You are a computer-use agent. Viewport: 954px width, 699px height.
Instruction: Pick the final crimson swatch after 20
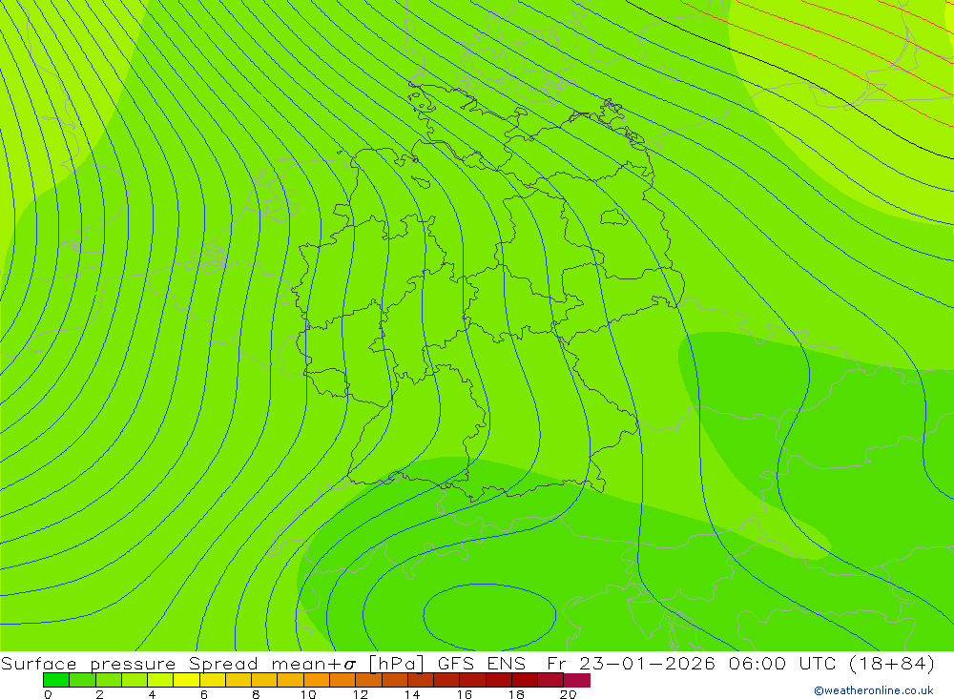(577, 680)
